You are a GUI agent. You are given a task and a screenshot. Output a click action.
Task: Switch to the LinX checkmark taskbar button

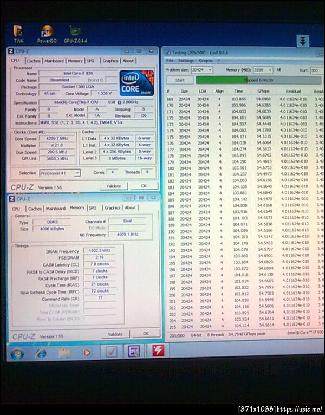click(x=112, y=352)
